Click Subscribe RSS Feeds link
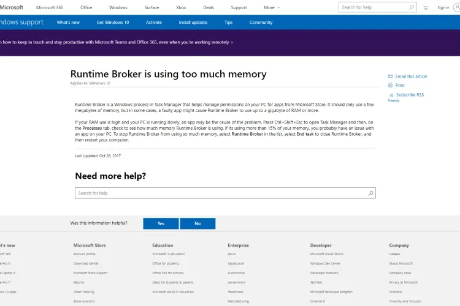Screen dimensions: 460x306 (406, 97)
